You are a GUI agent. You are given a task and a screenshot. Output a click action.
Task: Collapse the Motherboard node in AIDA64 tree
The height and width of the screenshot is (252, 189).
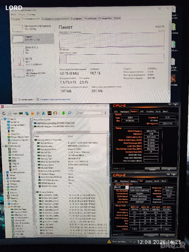[3, 146]
